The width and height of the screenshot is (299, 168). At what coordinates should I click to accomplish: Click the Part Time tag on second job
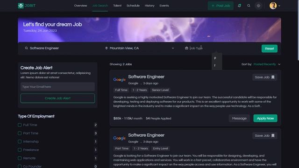[121, 148]
